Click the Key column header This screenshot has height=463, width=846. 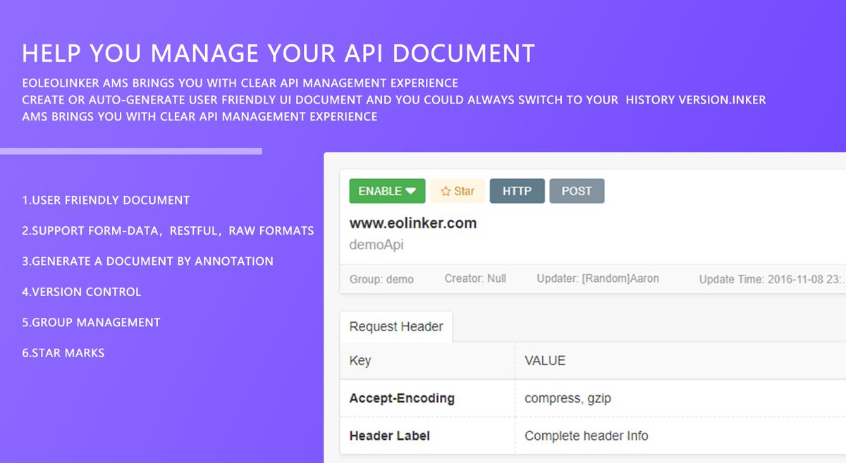(x=360, y=361)
